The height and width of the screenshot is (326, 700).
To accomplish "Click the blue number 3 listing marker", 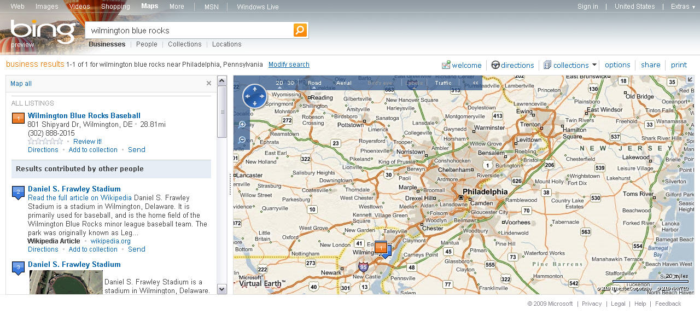I will coord(18,268).
